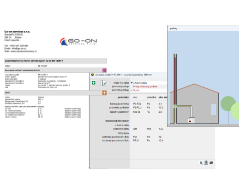The width and height of the screenshot is (239, 178).
Task: Click the chimney diagram icon beside green plus
Action: [x=103, y=83]
